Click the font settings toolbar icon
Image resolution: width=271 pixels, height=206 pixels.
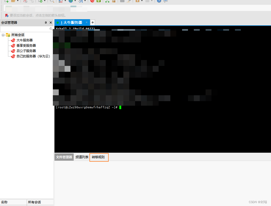point(80,2)
